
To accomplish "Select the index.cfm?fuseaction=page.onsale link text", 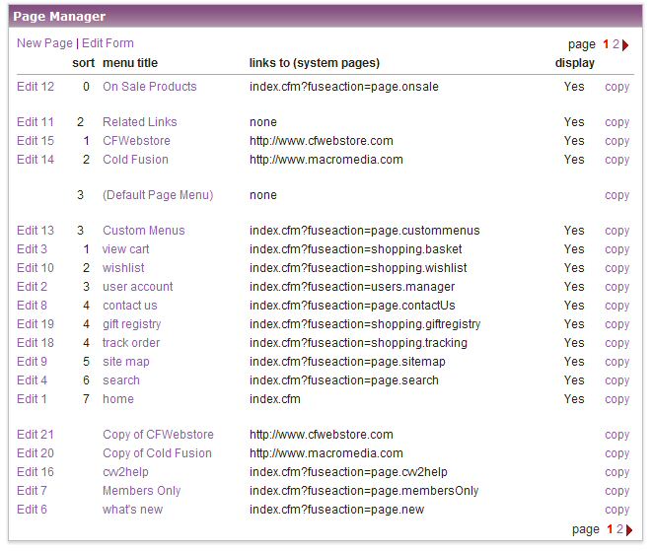I will (x=344, y=87).
